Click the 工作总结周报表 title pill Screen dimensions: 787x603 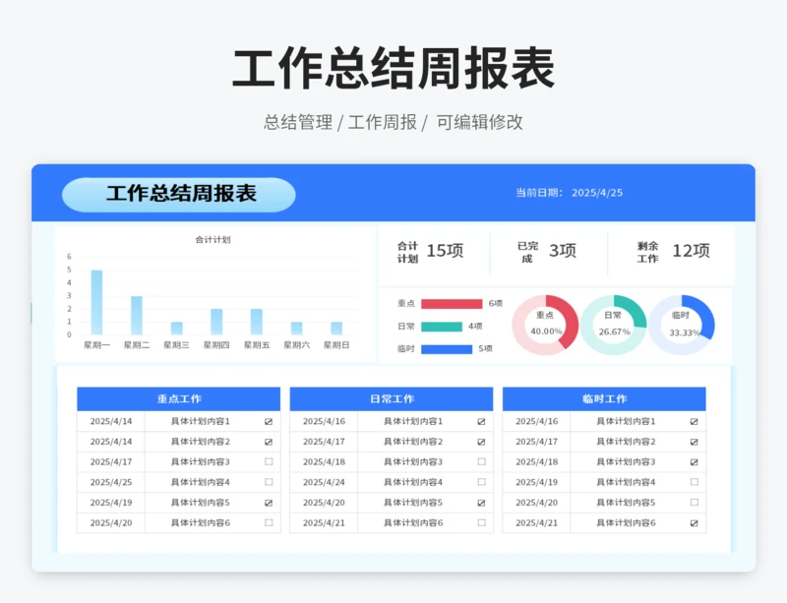tap(179, 195)
